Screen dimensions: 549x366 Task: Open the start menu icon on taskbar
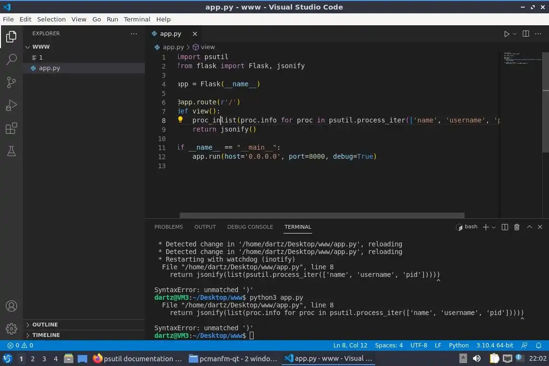coord(7,359)
